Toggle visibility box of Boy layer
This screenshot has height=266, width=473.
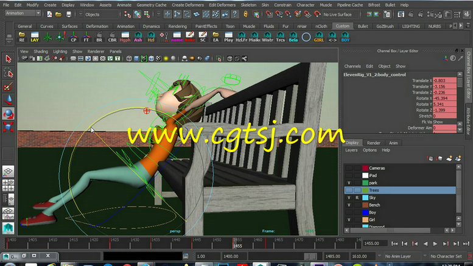[349, 212]
